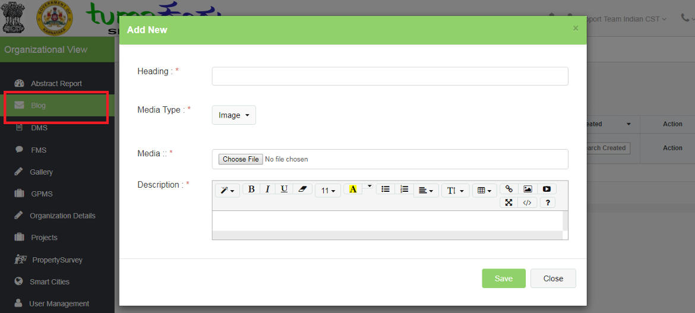The width and height of the screenshot is (695, 313).
Task: Open code view with the </> icon
Action: tap(527, 203)
